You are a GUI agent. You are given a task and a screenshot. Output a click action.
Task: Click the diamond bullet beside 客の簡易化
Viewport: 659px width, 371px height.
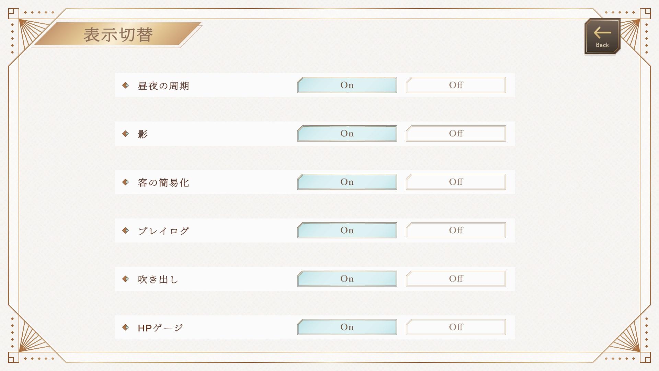tap(126, 182)
